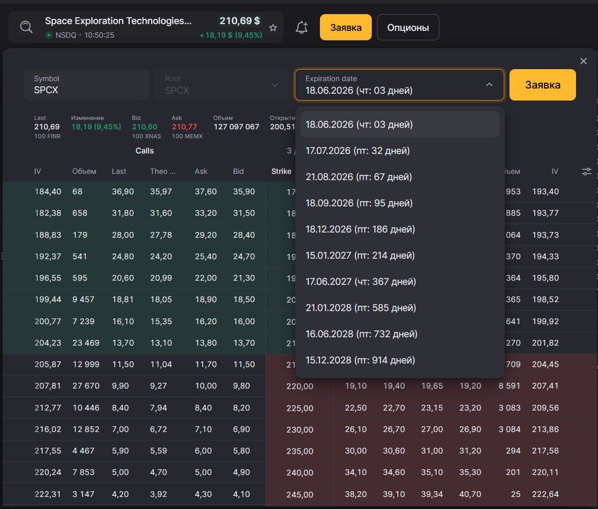The width and height of the screenshot is (598, 509).
Task: Click the puts IV column header
Action: tap(555, 172)
